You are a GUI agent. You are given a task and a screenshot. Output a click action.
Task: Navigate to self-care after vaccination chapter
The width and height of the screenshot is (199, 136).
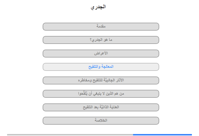[x=101, y=107]
